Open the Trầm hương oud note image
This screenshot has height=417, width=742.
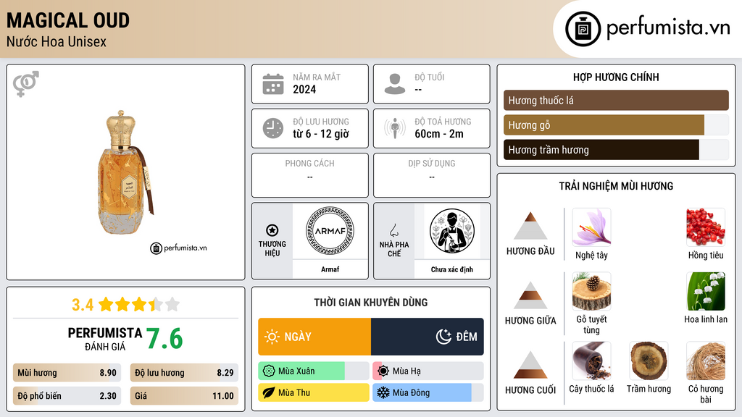pos(649,361)
